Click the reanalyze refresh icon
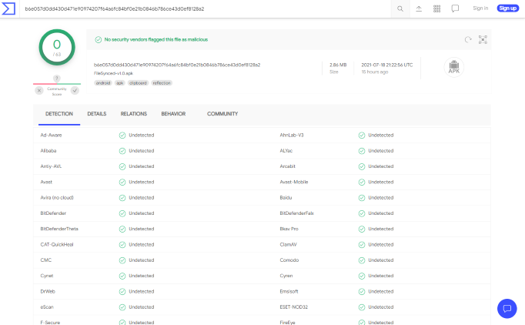The width and height of the screenshot is (525, 325). (468, 39)
